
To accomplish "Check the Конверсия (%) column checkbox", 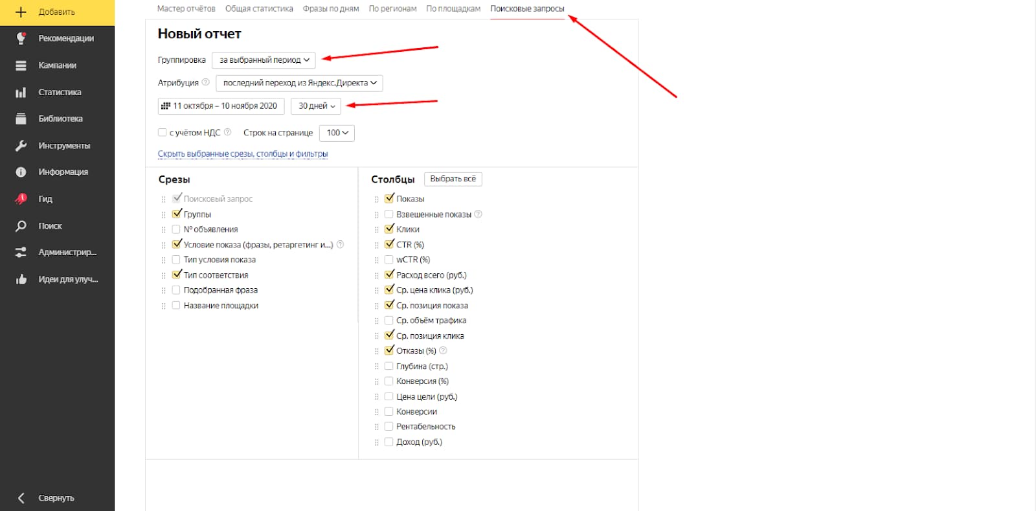I will (389, 381).
